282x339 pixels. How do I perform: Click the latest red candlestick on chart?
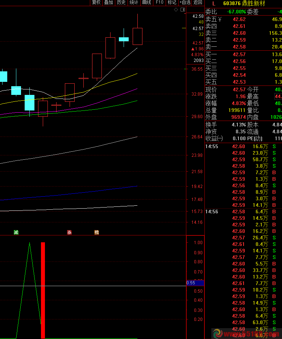(137, 36)
